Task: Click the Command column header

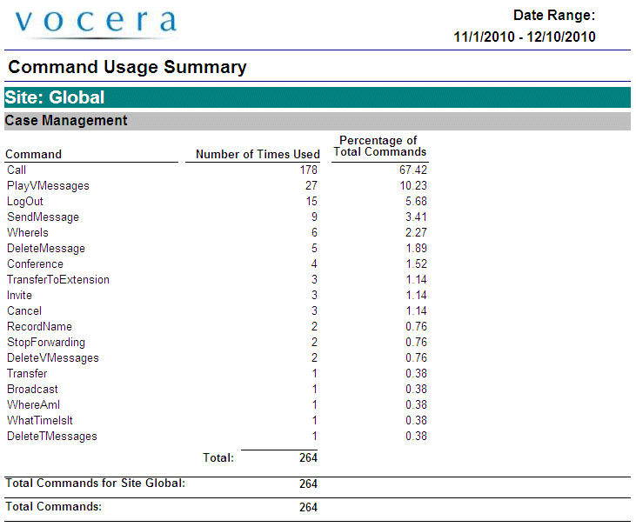Action: coord(34,155)
